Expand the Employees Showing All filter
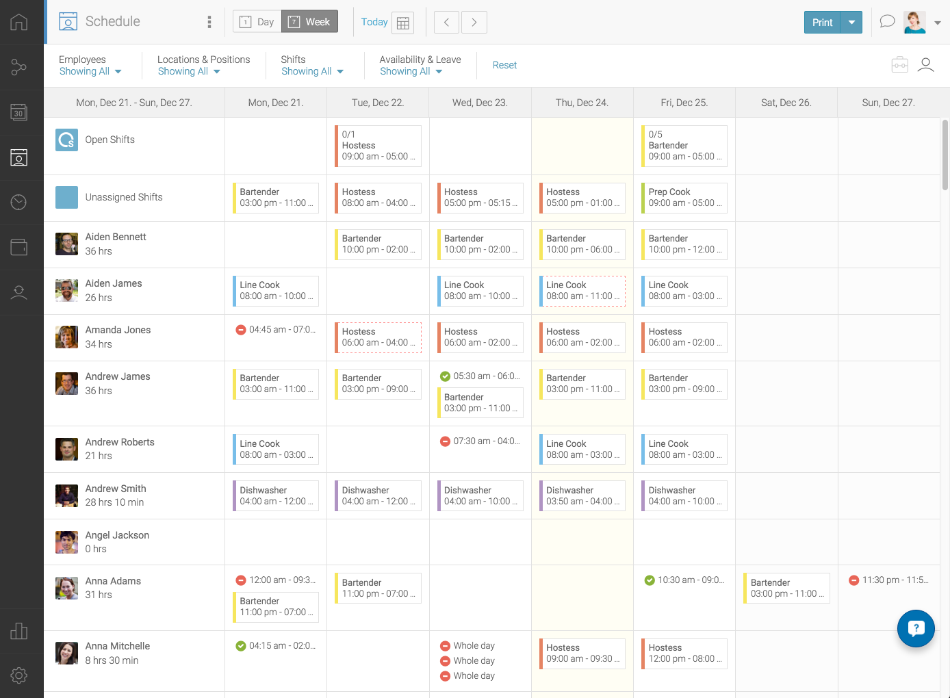The image size is (950, 698). 90,71
